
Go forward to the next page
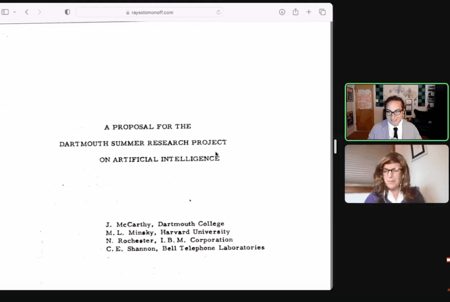click(40, 12)
